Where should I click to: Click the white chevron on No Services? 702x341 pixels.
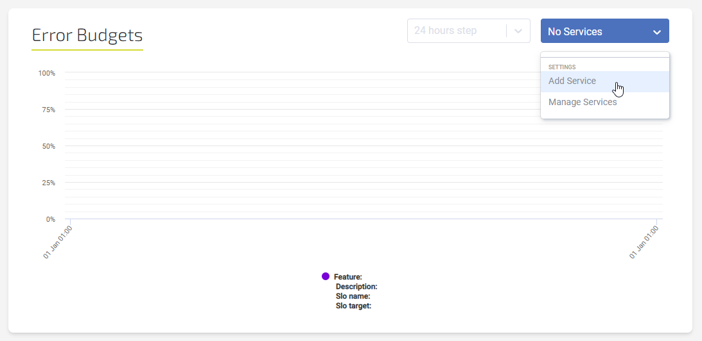[656, 32]
